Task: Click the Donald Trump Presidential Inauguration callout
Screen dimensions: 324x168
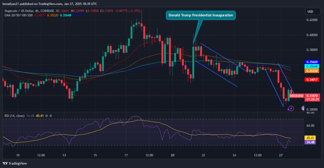Action: click(201, 15)
